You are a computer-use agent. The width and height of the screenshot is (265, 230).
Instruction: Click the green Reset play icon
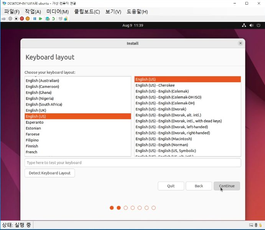(x=40, y=18)
